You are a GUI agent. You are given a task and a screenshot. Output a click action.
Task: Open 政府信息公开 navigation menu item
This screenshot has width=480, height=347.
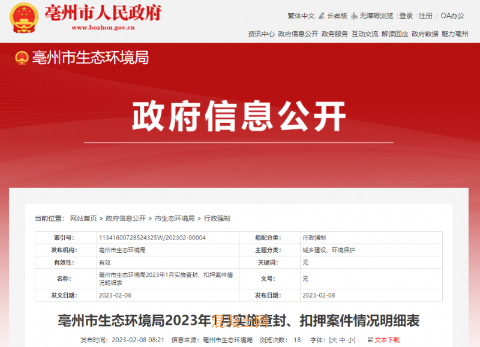298,34
